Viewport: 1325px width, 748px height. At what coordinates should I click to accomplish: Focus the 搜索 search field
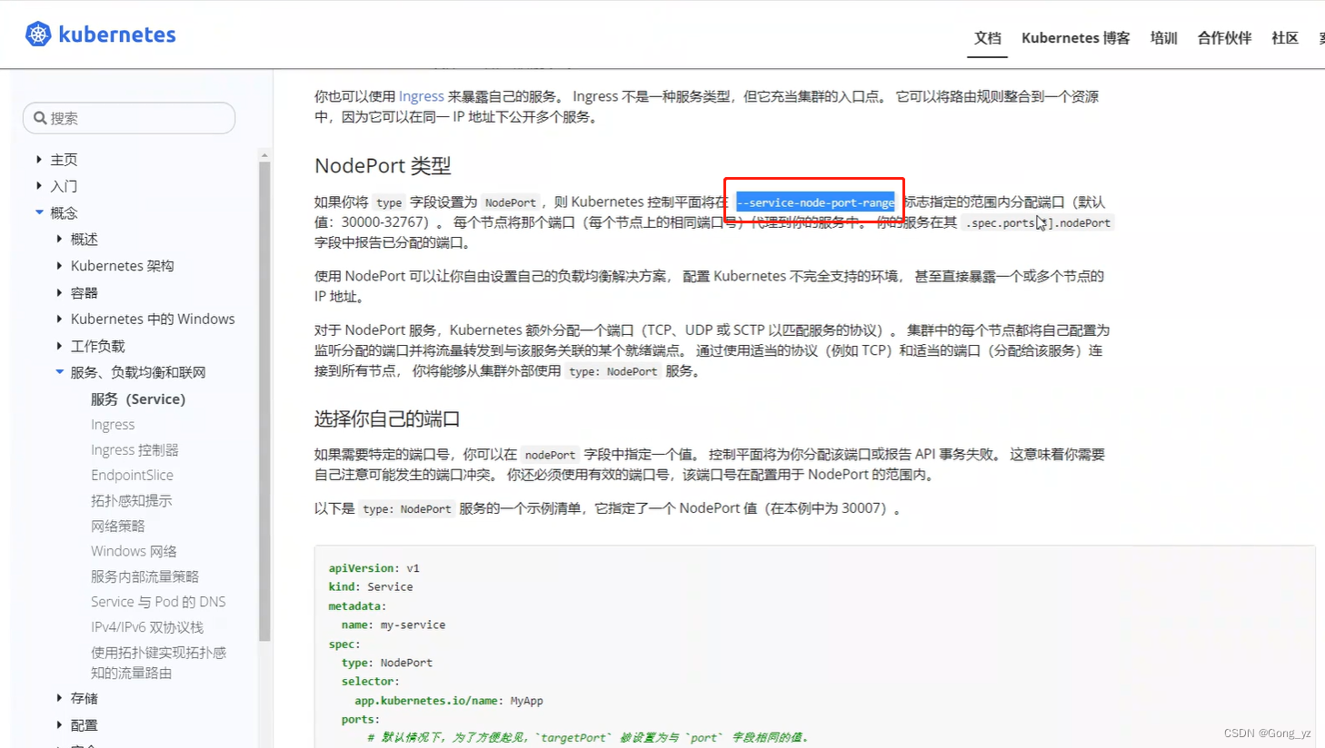pyautogui.click(x=129, y=118)
